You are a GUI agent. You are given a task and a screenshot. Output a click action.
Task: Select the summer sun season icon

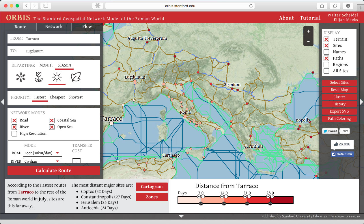(x=57, y=77)
